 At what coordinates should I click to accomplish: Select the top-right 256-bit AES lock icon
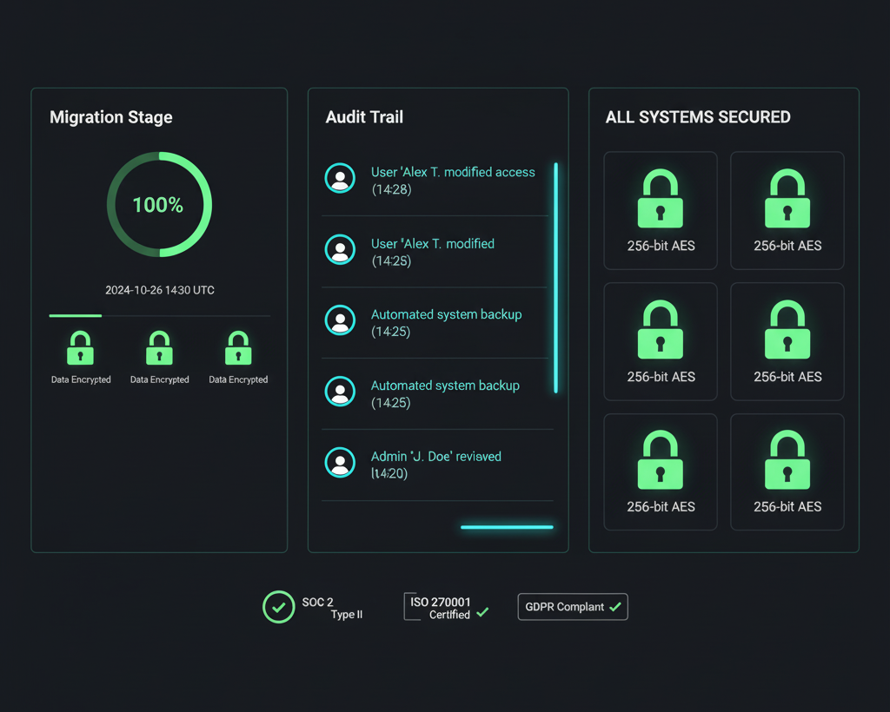point(787,199)
